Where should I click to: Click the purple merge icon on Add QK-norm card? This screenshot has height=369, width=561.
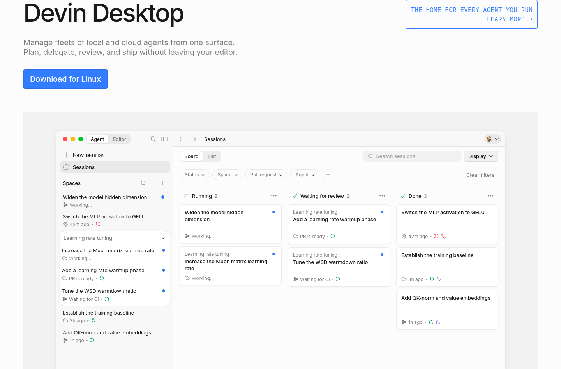pyautogui.click(x=438, y=322)
